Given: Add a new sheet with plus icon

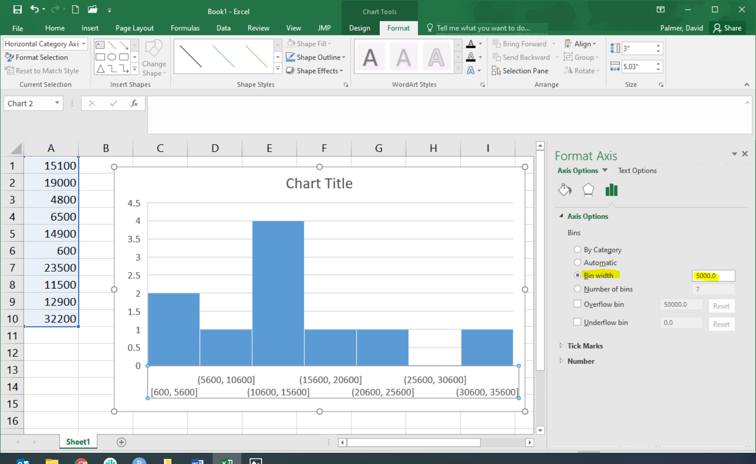Looking at the screenshot, I should 121,442.
